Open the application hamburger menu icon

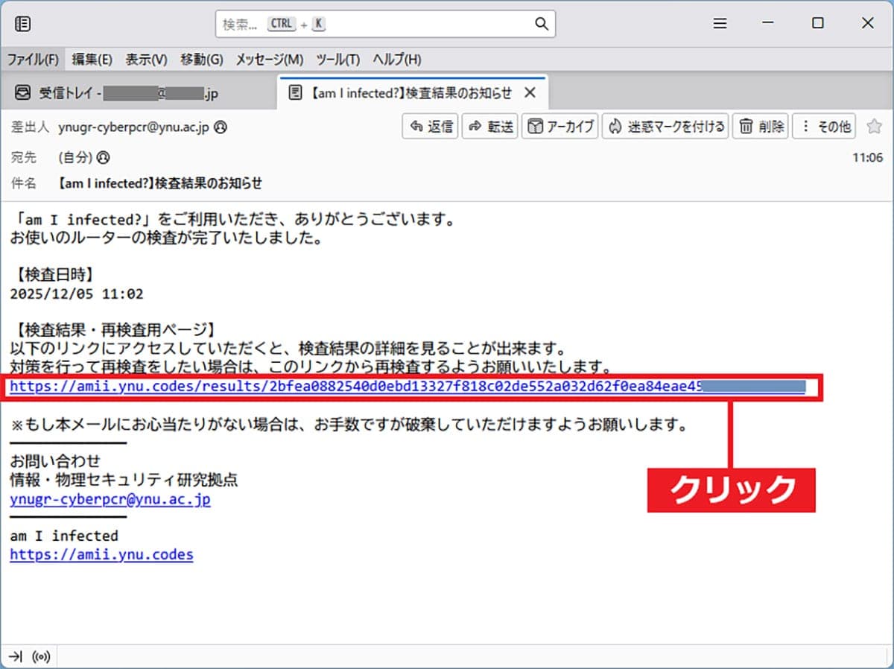pos(720,23)
